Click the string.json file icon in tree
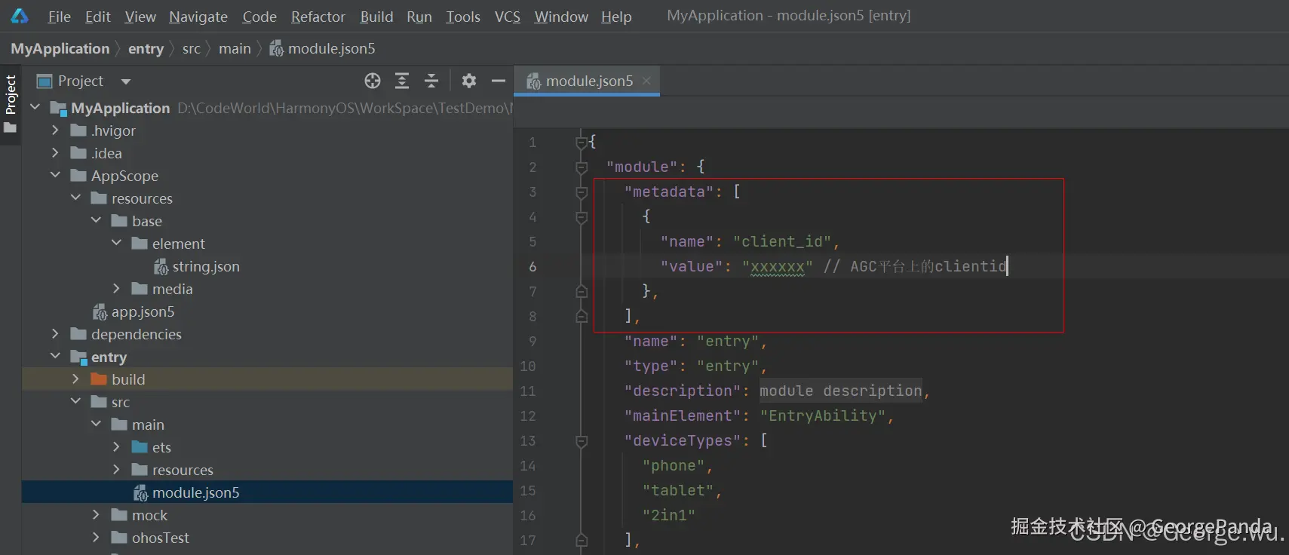1289x555 pixels. [x=161, y=266]
